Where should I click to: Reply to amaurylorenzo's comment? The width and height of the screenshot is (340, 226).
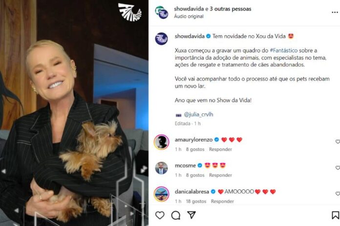tap(220, 149)
